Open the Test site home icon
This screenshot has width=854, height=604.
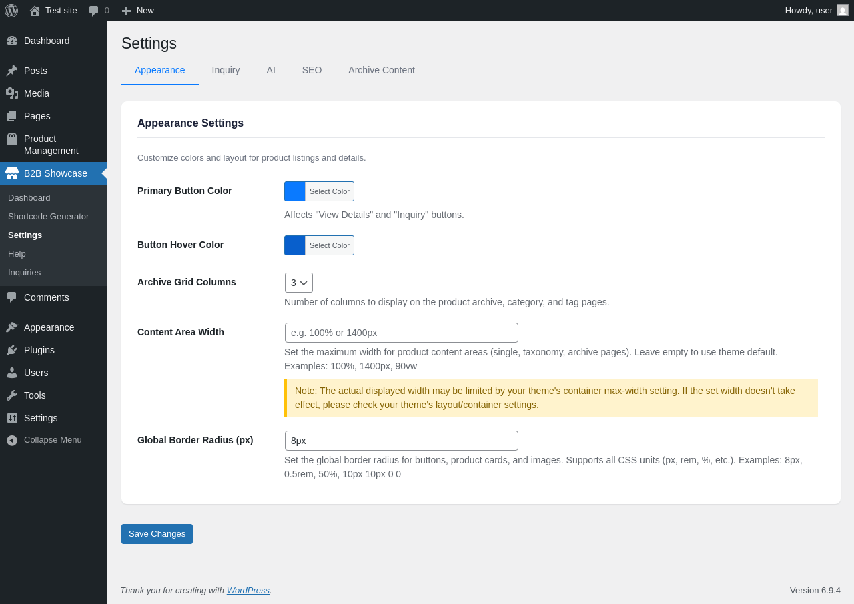click(x=35, y=11)
